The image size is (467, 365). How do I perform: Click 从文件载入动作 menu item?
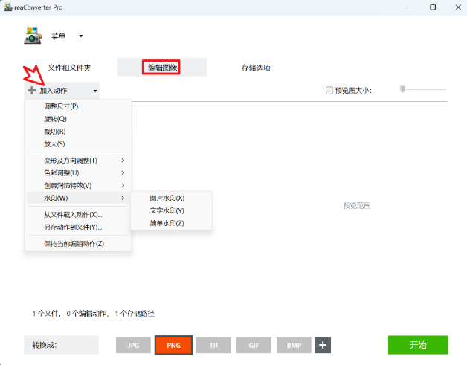73,214
